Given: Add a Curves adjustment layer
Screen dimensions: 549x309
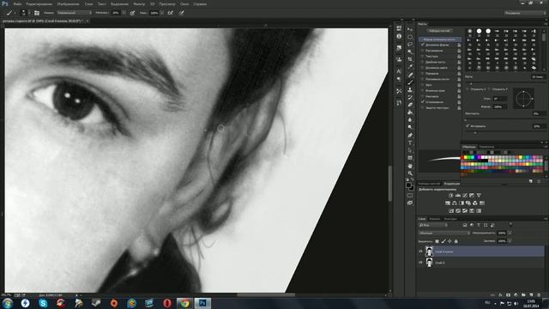Looking at the screenshot, I should click(x=465, y=195).
